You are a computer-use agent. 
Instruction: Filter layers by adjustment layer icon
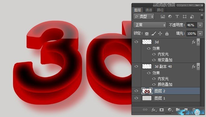(x=170, y=17)
